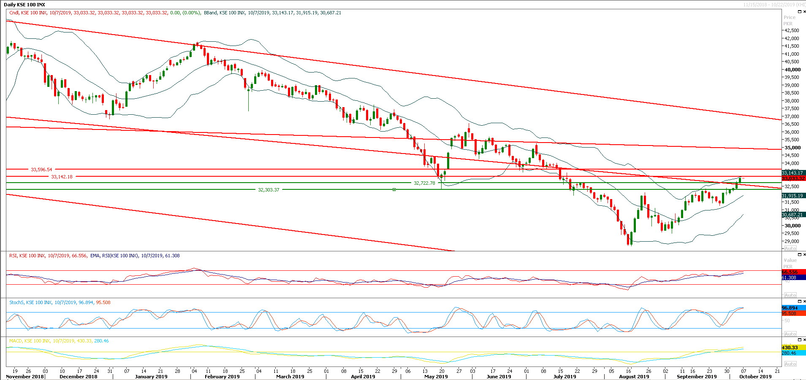Click the 31,915.19 middle band price tag

pyautogui.click(x=793, y=196)
